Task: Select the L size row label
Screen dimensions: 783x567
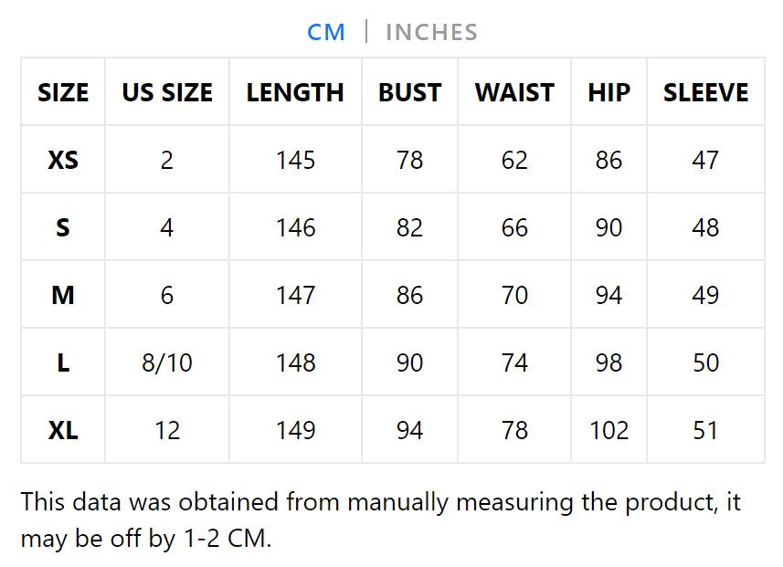Action: tap(63, 362)
